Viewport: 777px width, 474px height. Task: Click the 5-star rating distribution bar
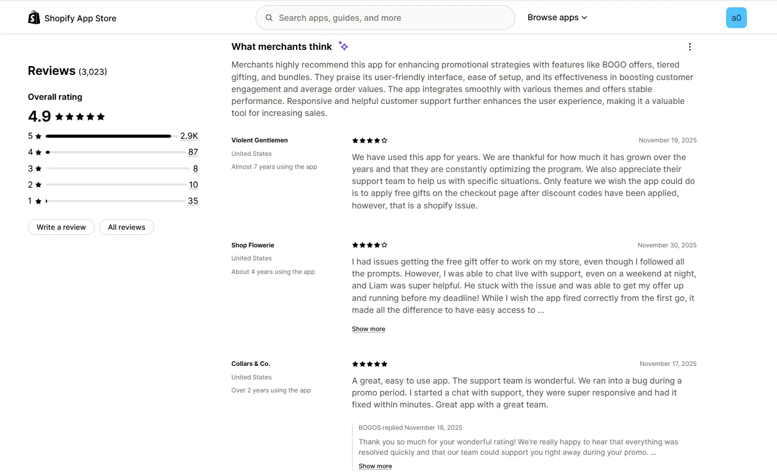point(108,136)
